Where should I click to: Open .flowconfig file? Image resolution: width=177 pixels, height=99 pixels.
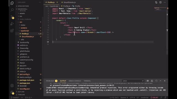pos(24,48)
